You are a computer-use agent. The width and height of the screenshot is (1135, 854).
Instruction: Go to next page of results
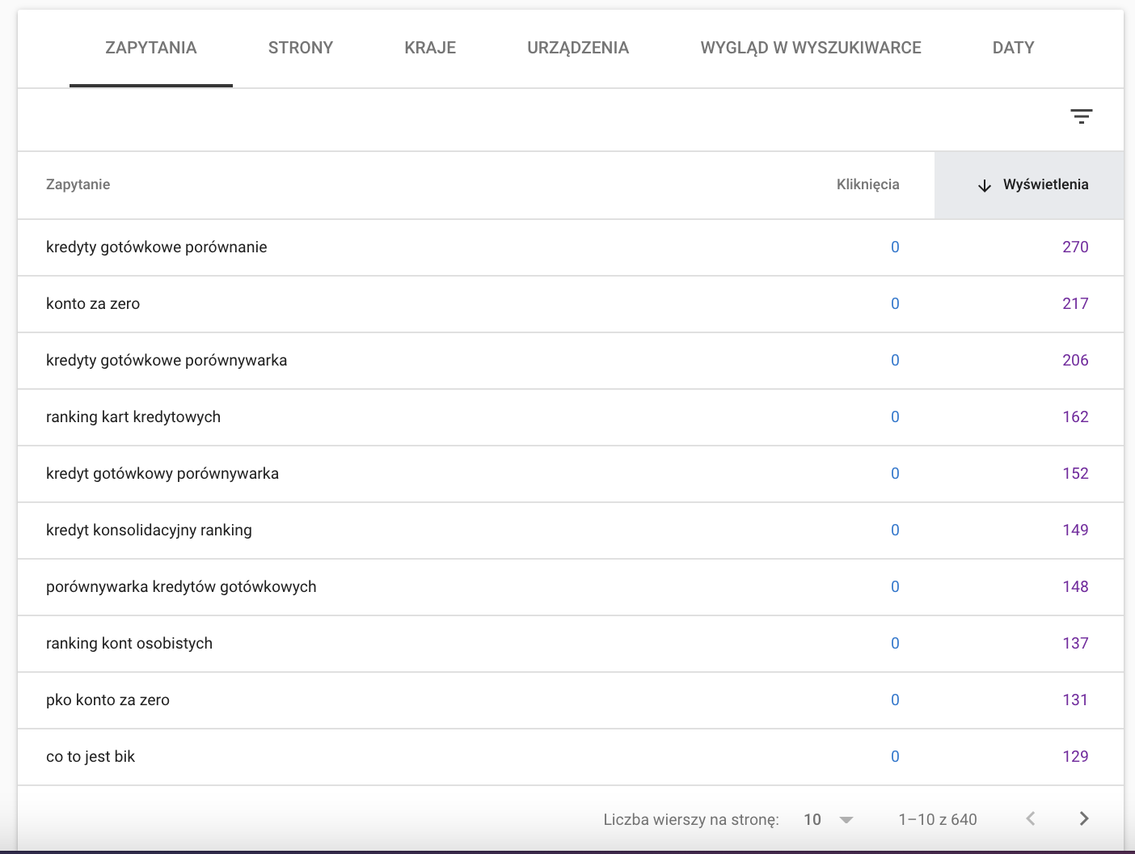(x=1084, y=818)
